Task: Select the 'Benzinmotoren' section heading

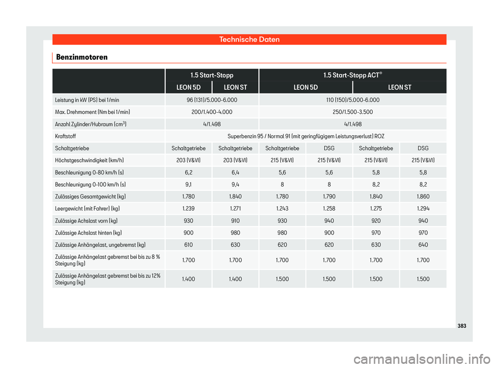Action: [x=82, y=57]
